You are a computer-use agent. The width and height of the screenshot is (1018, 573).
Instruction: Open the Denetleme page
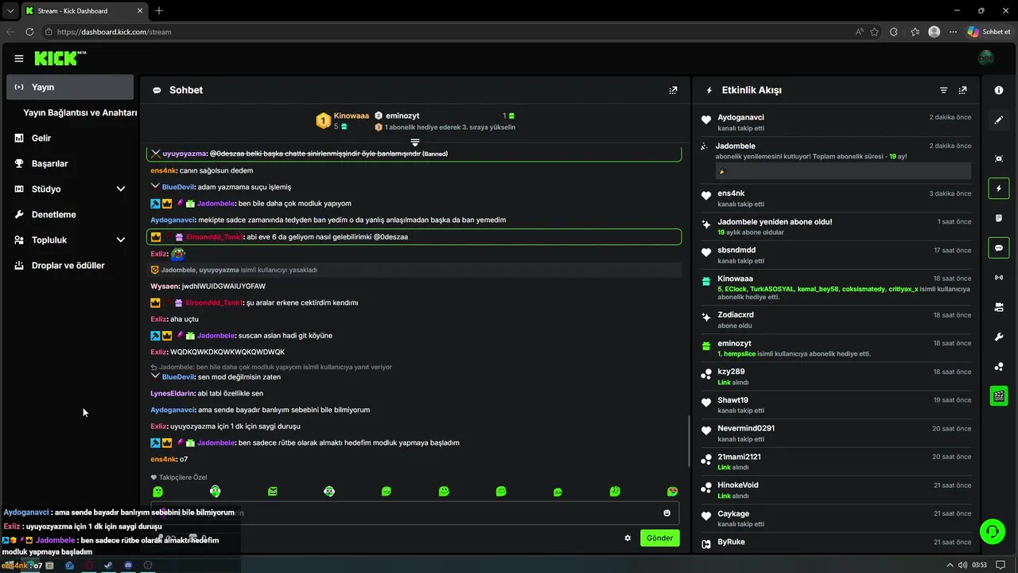(70, 214)
